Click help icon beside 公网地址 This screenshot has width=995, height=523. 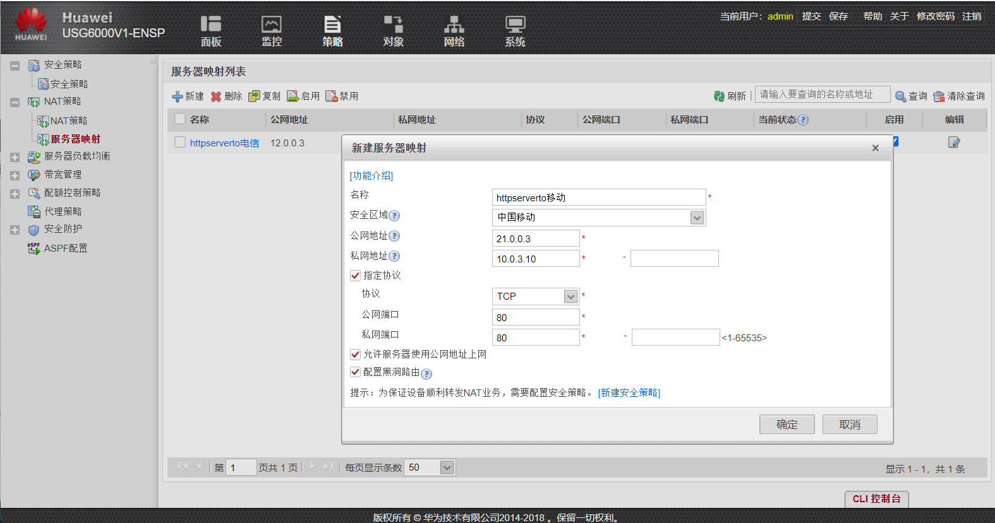coord(394,236)
